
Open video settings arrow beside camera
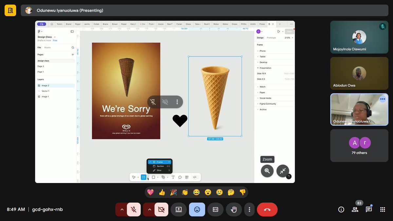coord(149,210)
